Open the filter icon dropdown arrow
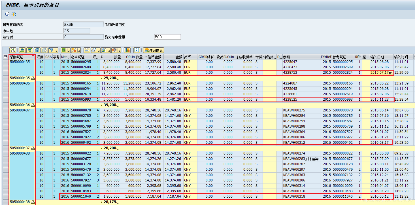The image size is (415, 205). tap(56, 51)
